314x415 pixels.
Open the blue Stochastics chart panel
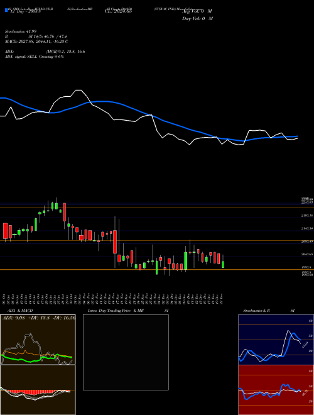point(276,340)
